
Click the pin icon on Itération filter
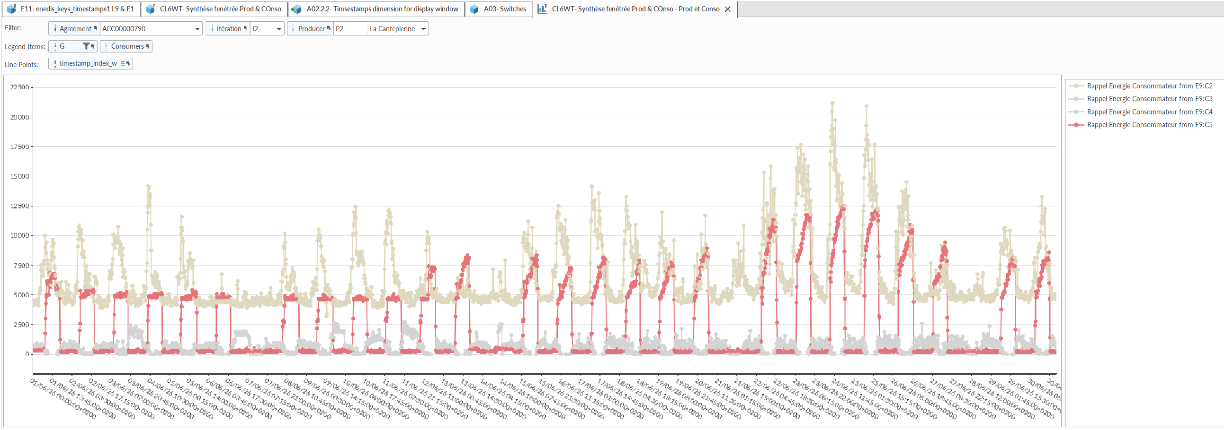click(245, 28)
